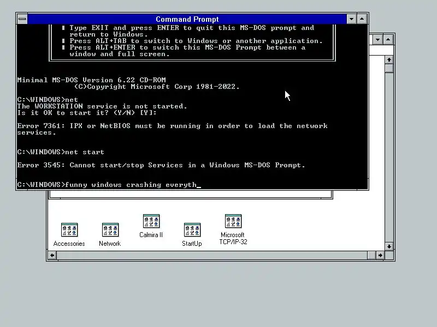Click the Copyright Microsoft Corp 1981-2022 line
437x327 pixels.
pos(157,87)
